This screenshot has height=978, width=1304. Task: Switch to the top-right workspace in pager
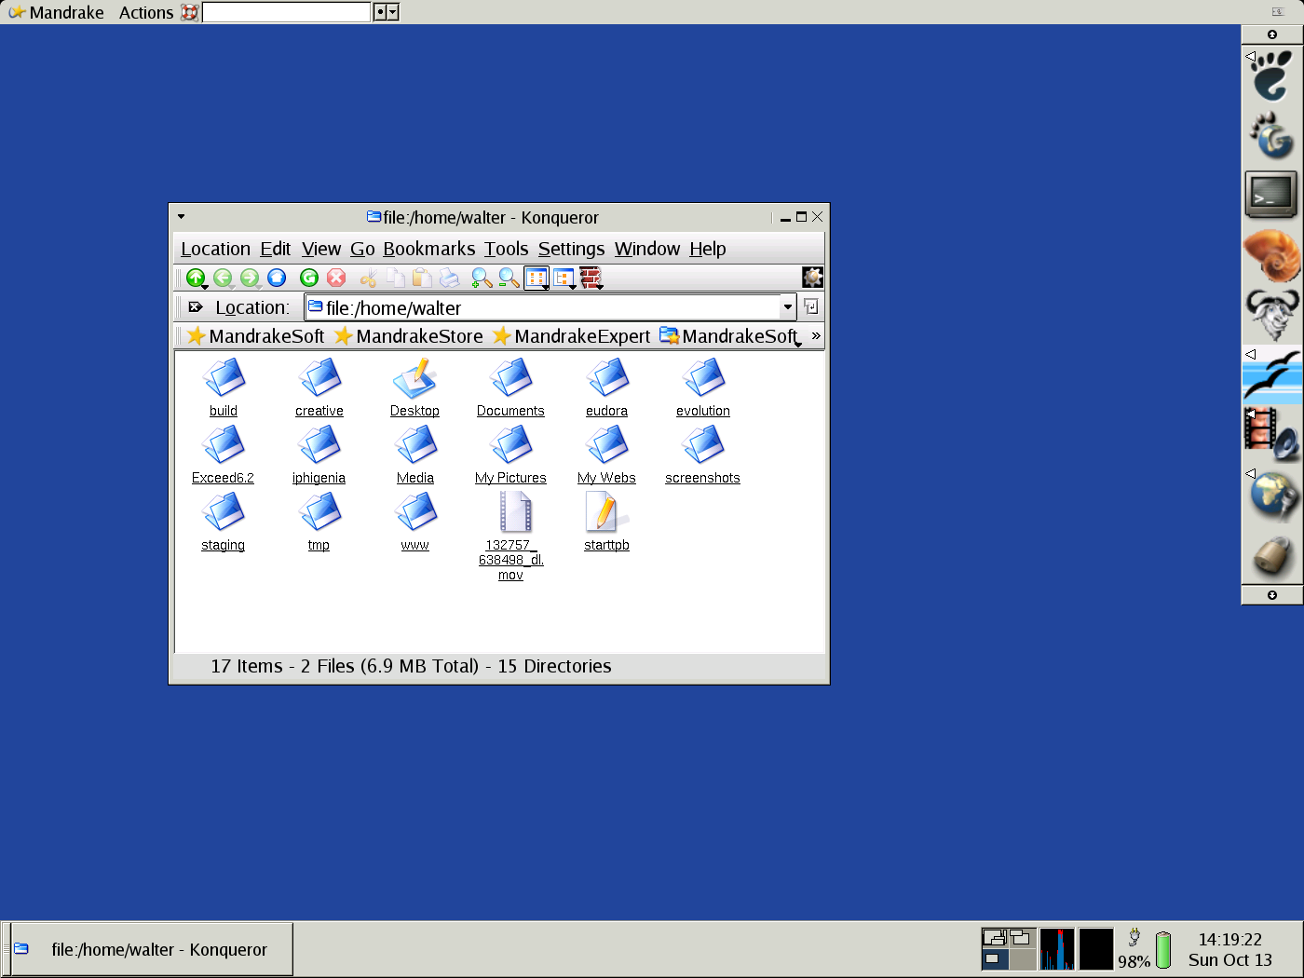[x=1022, y=938]
